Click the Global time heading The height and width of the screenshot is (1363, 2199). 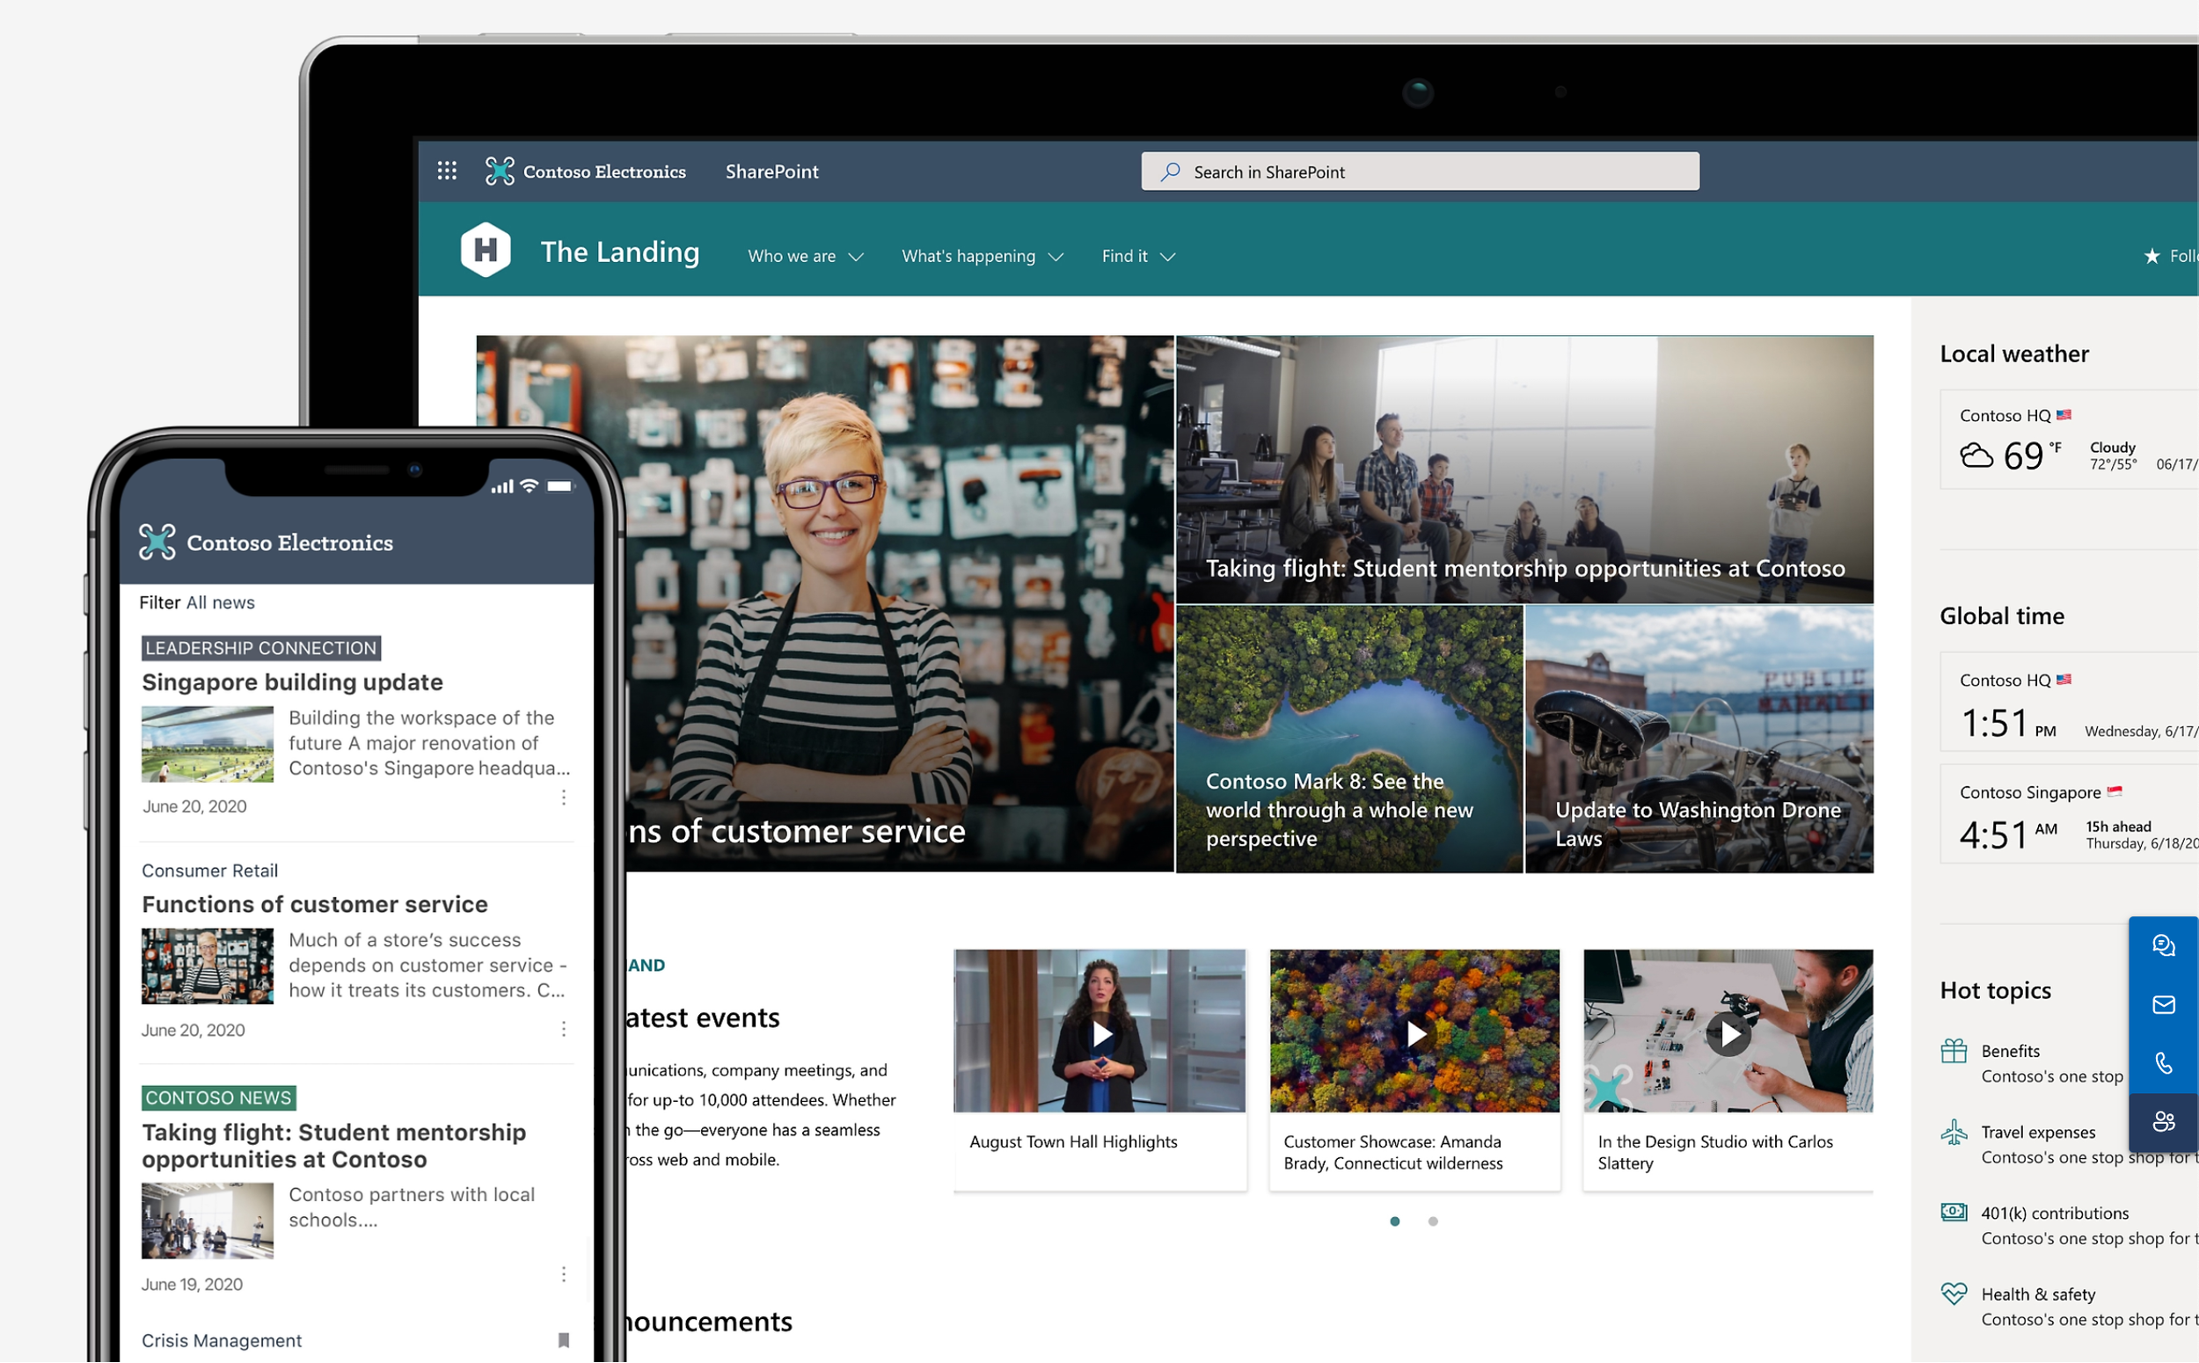(x=2002, y=616)
